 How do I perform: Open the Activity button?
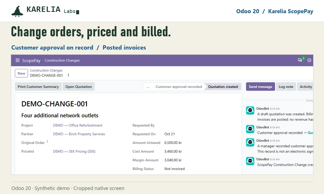point(306,87)
